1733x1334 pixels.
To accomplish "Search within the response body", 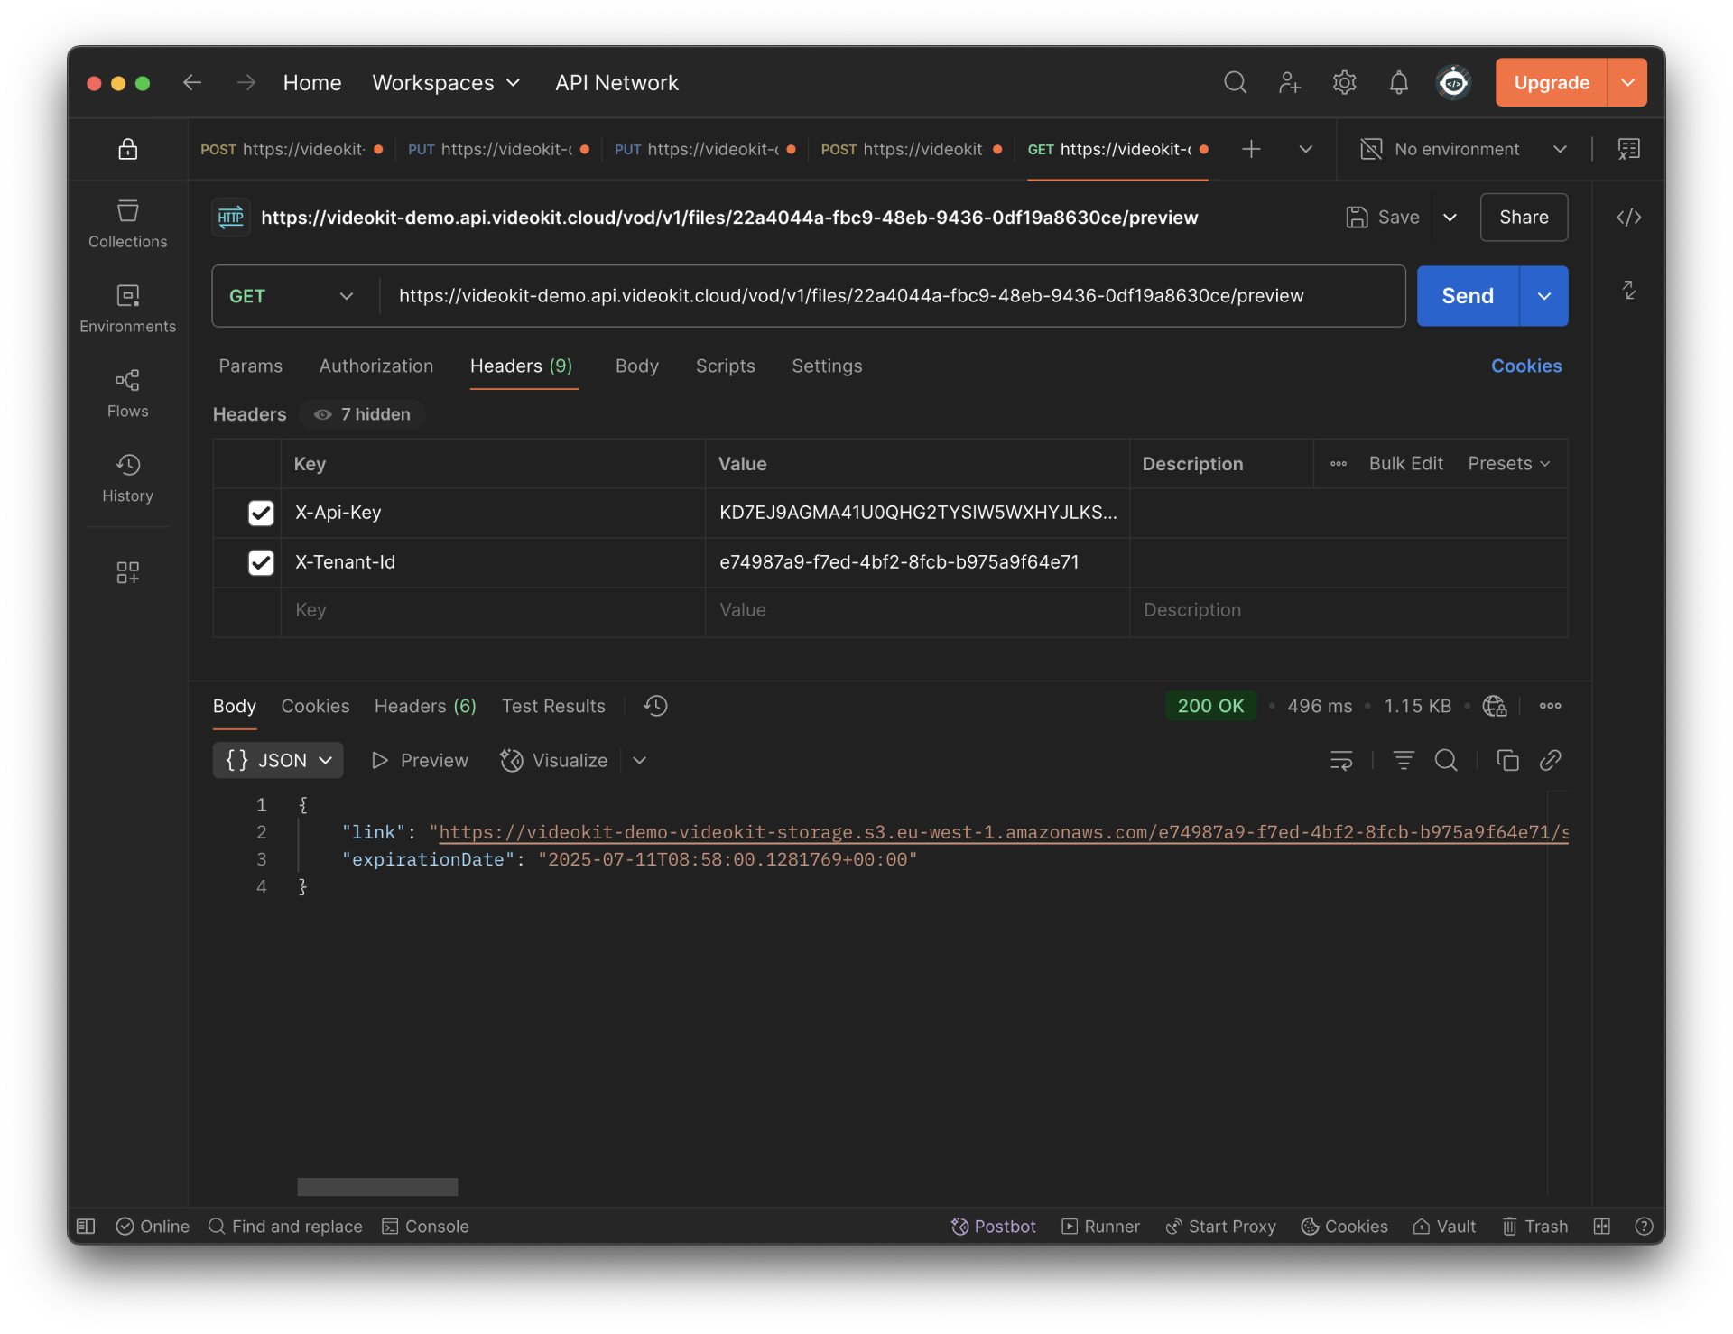I will pyautogui.click(x=1446, y=760).
